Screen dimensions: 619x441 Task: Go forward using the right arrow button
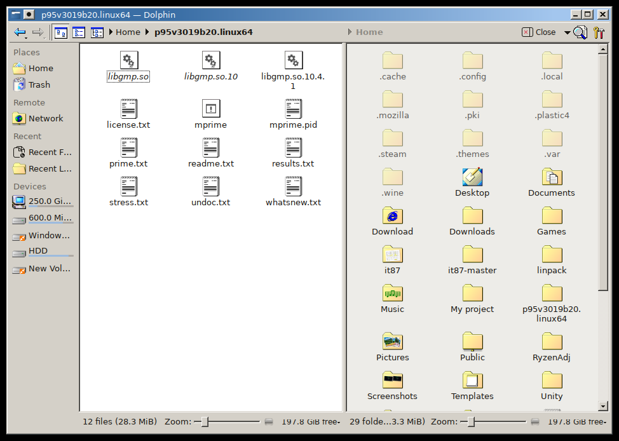(38, 32)
